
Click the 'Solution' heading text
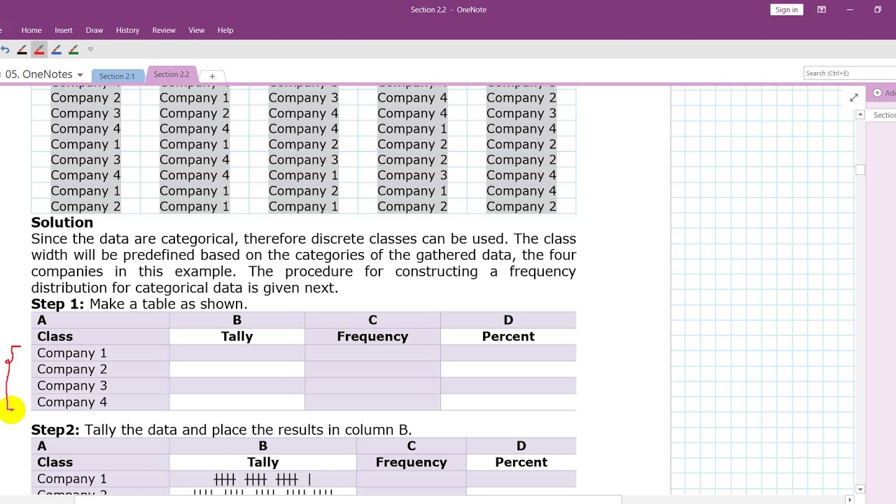(x=62, y=223)
